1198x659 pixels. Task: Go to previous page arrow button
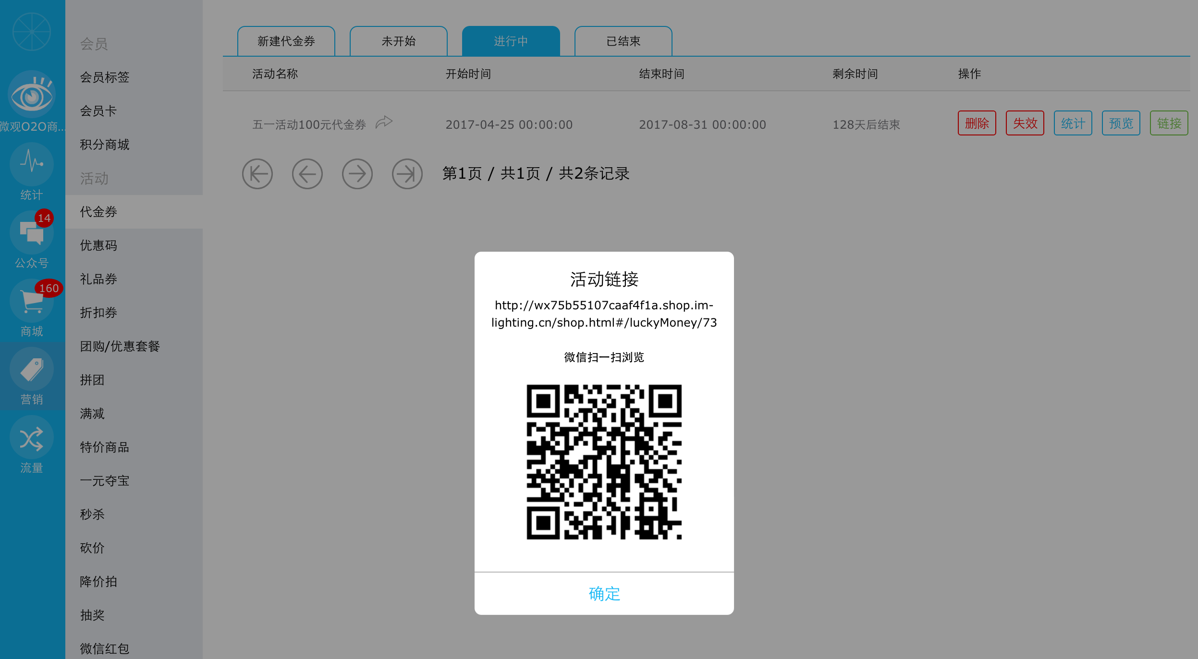click(307, 174)
